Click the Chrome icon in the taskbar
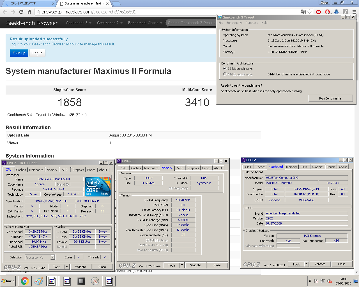This screenshot has height=287, width=359. [25, 281]
